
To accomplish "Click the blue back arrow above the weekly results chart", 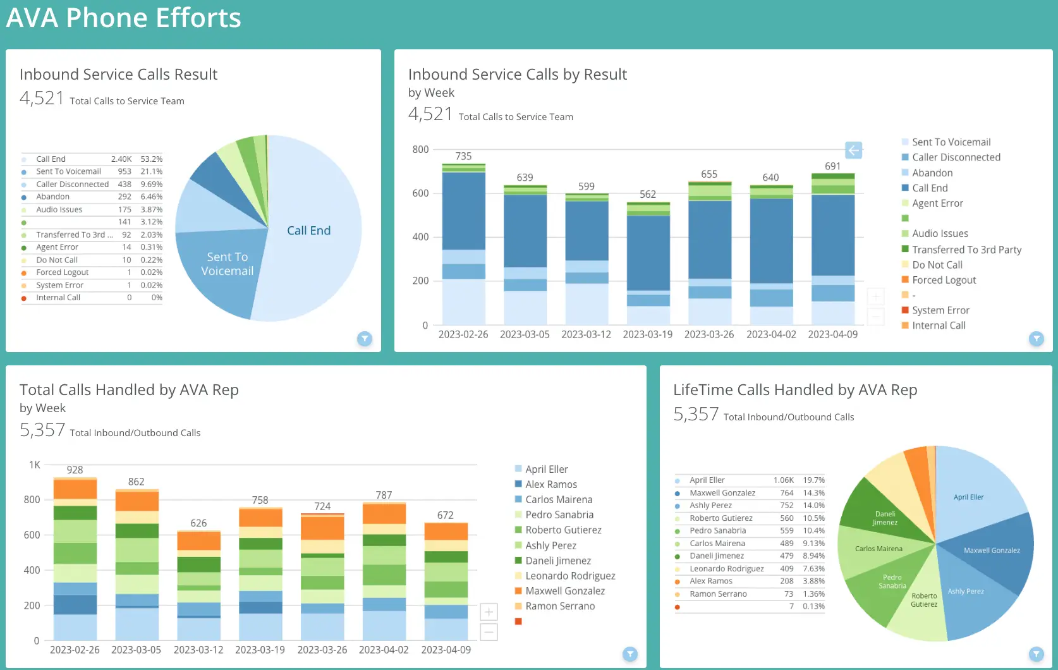I will [853, 150].
